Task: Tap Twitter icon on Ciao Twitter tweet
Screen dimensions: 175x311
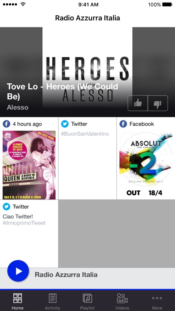Action: tap(6, 207)
